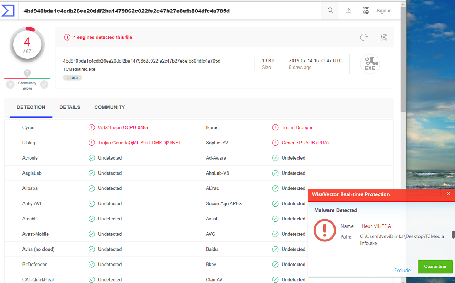455x283 pixels.
Task: Click the peexe tag
Action: 73,78
